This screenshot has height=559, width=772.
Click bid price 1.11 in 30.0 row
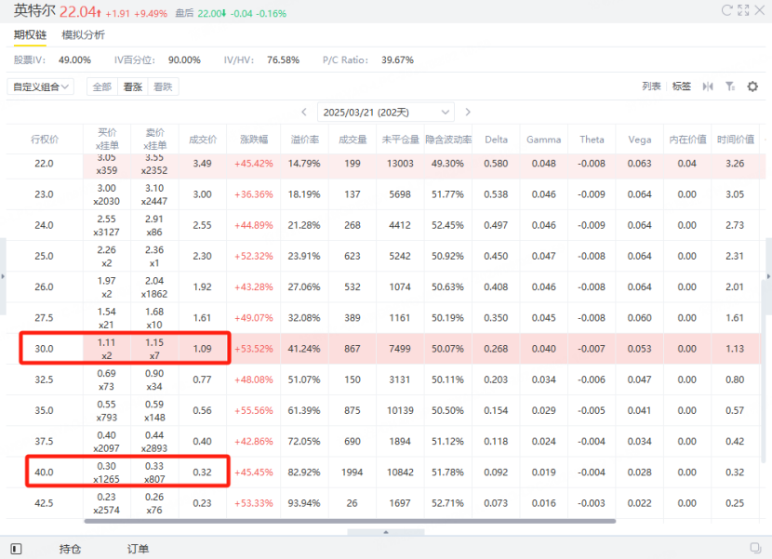pyautogui.click(x=106, y=342)
